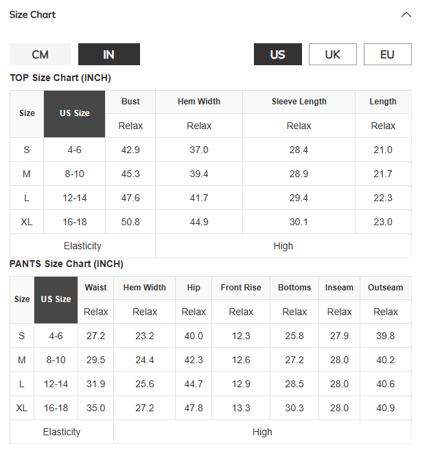Click US Size header in PANTS chart
This screenshot has width=442, height=460.
(x=56, y=299)
